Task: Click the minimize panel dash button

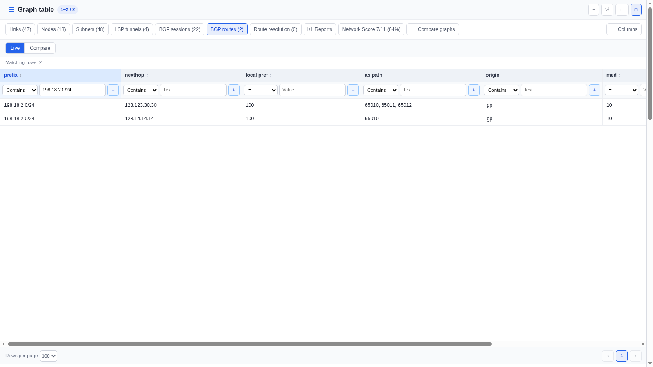Action: pyautogui.click(x=593, y=10)
